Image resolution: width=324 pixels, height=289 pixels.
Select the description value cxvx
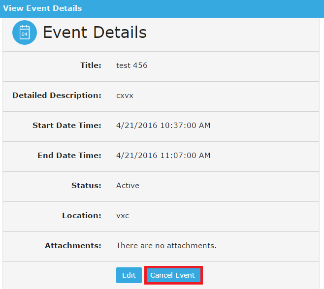125,96
